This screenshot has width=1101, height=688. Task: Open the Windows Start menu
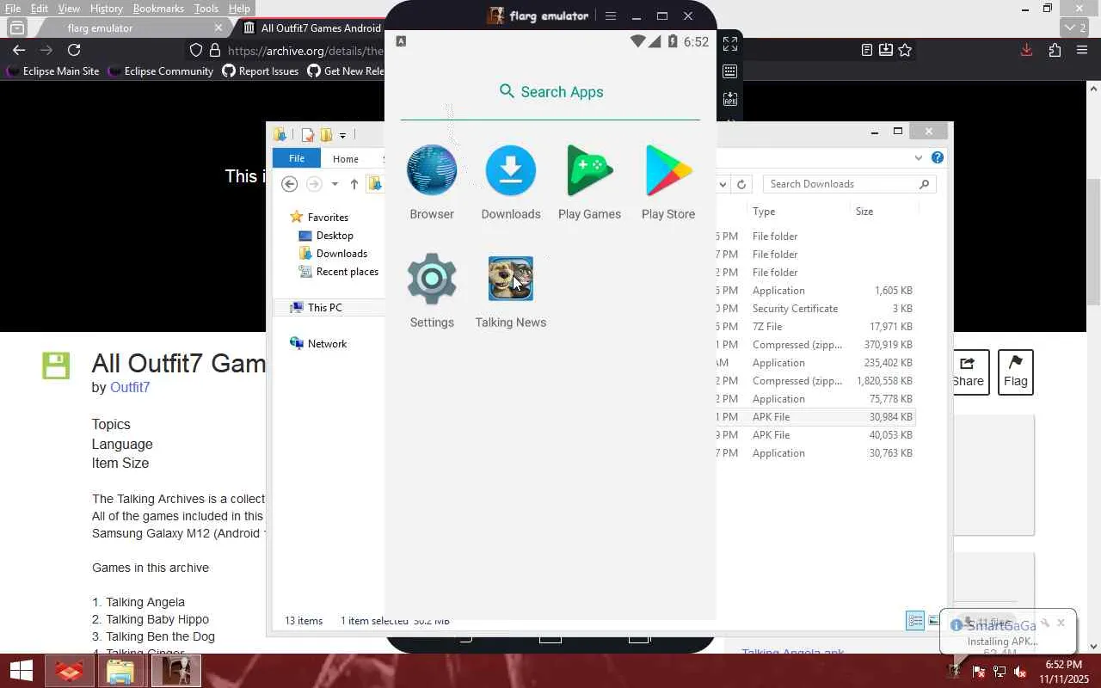(x=22, y=671)
